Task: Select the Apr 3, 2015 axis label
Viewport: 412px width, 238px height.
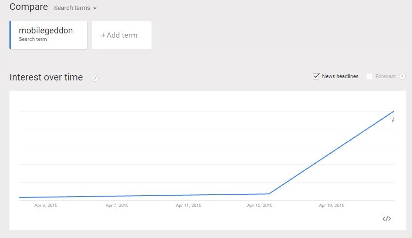Action: 46,205
